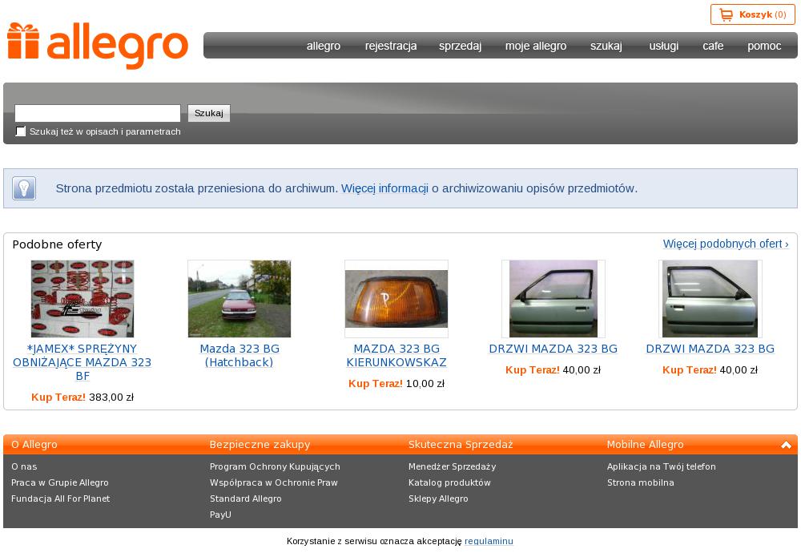Open "Katalog produktów" link
Viewport: 801px width, 557px height.
coord(449,483)
